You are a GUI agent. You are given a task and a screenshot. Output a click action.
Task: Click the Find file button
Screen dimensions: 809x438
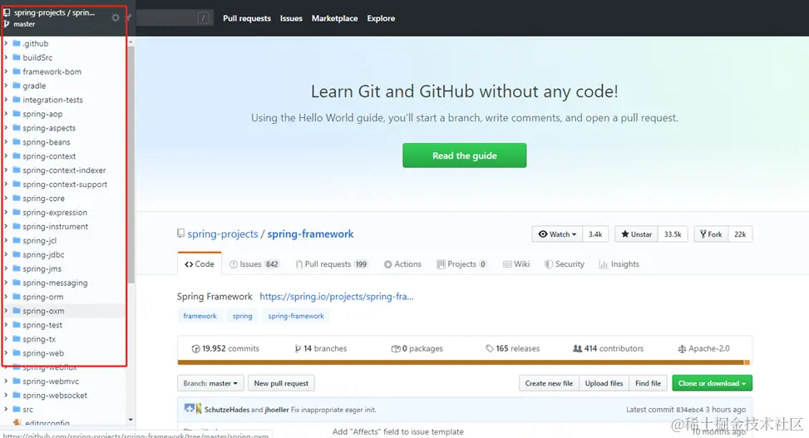coord(648,383)
